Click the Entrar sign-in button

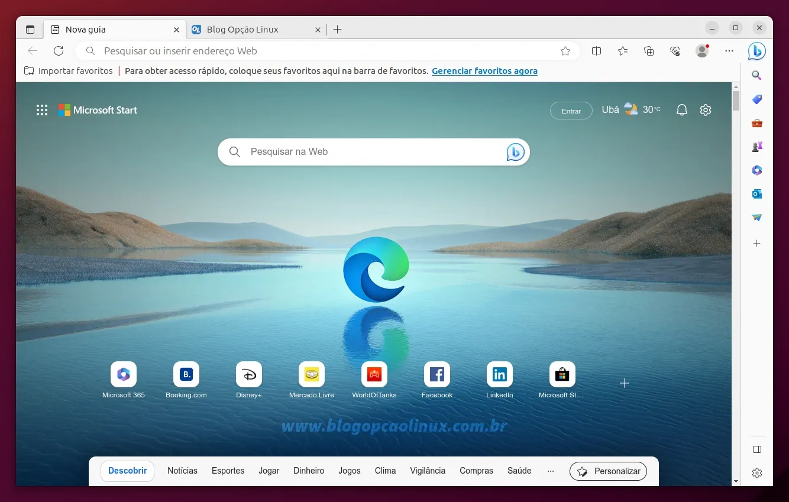tap(571, 111)
